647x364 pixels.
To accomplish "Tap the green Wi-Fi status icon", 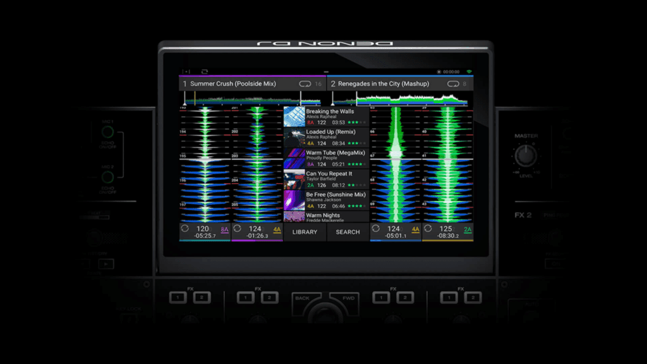I will coord(469,71).
